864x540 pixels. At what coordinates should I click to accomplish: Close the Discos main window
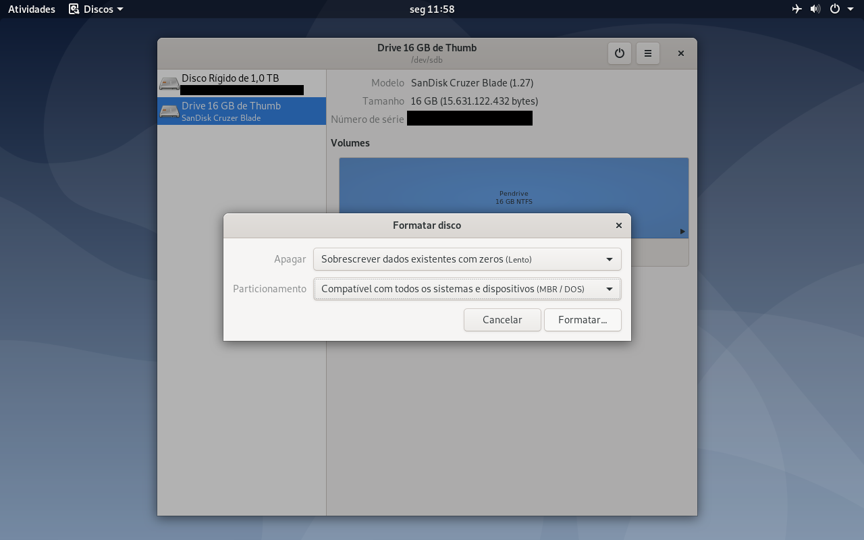(x=681, y=53)
